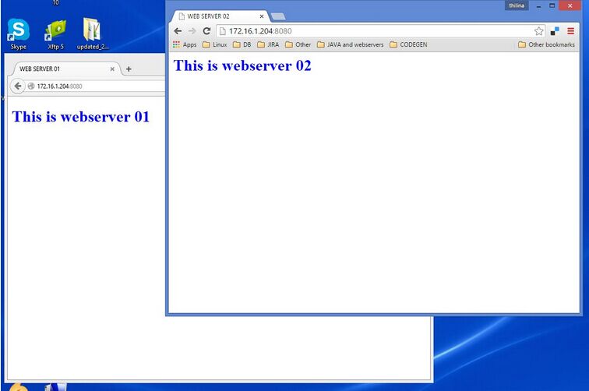Screen dimensions: 589x391
Task: Click the thilina profile button
Action: pyautogui.click(x=517, y=5)
